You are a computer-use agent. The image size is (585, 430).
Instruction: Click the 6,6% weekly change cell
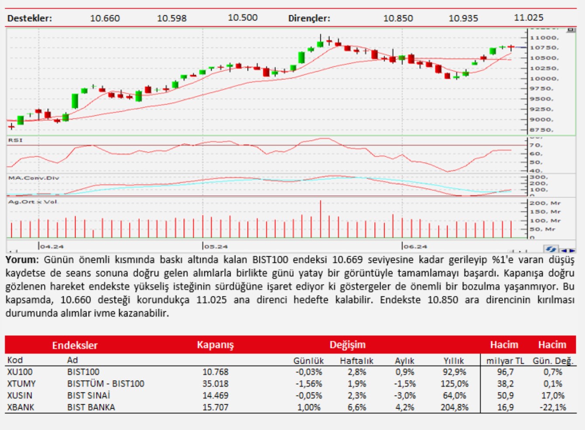[x=357, y=407]
